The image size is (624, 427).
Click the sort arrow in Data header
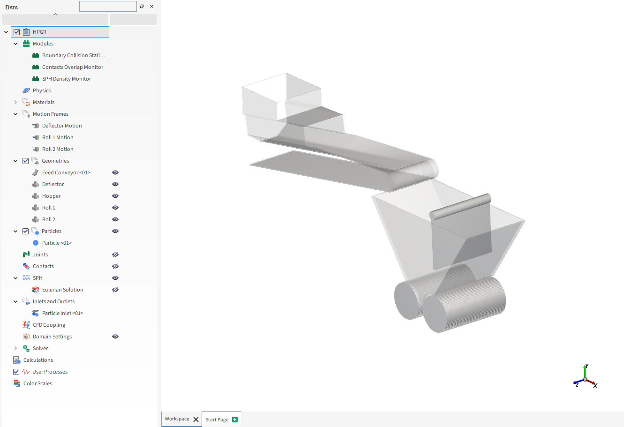coord(55,15)
